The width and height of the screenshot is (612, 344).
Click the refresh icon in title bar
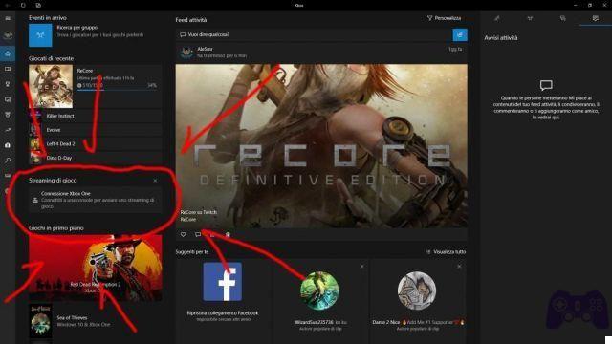click(23, 5)
